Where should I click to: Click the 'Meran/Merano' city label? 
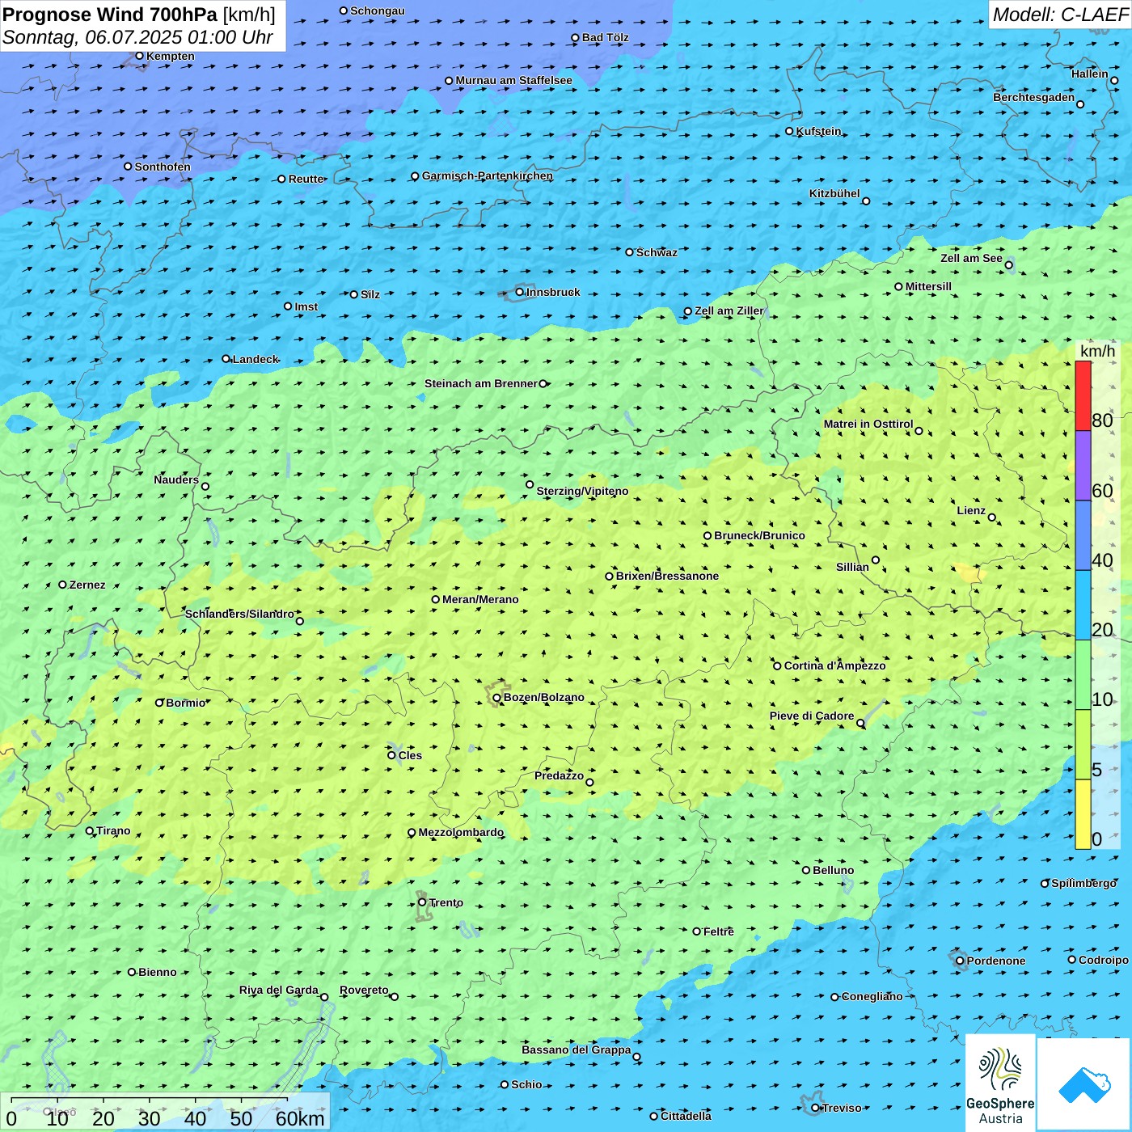(x=480, y=599)
